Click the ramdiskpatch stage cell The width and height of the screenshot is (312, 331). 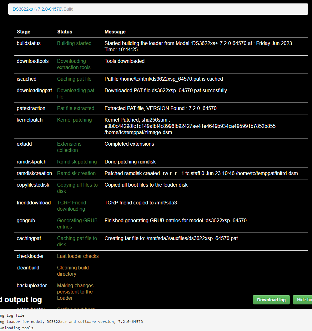[32, 162]
